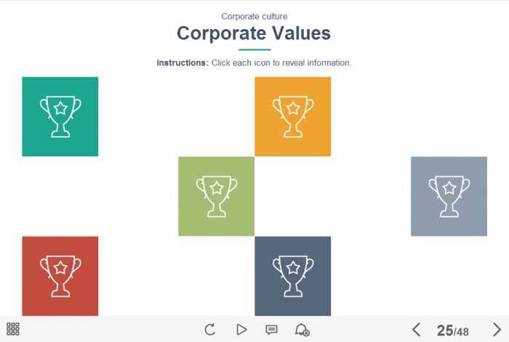Reveal the light green trophy tile

tap(216, 196)
